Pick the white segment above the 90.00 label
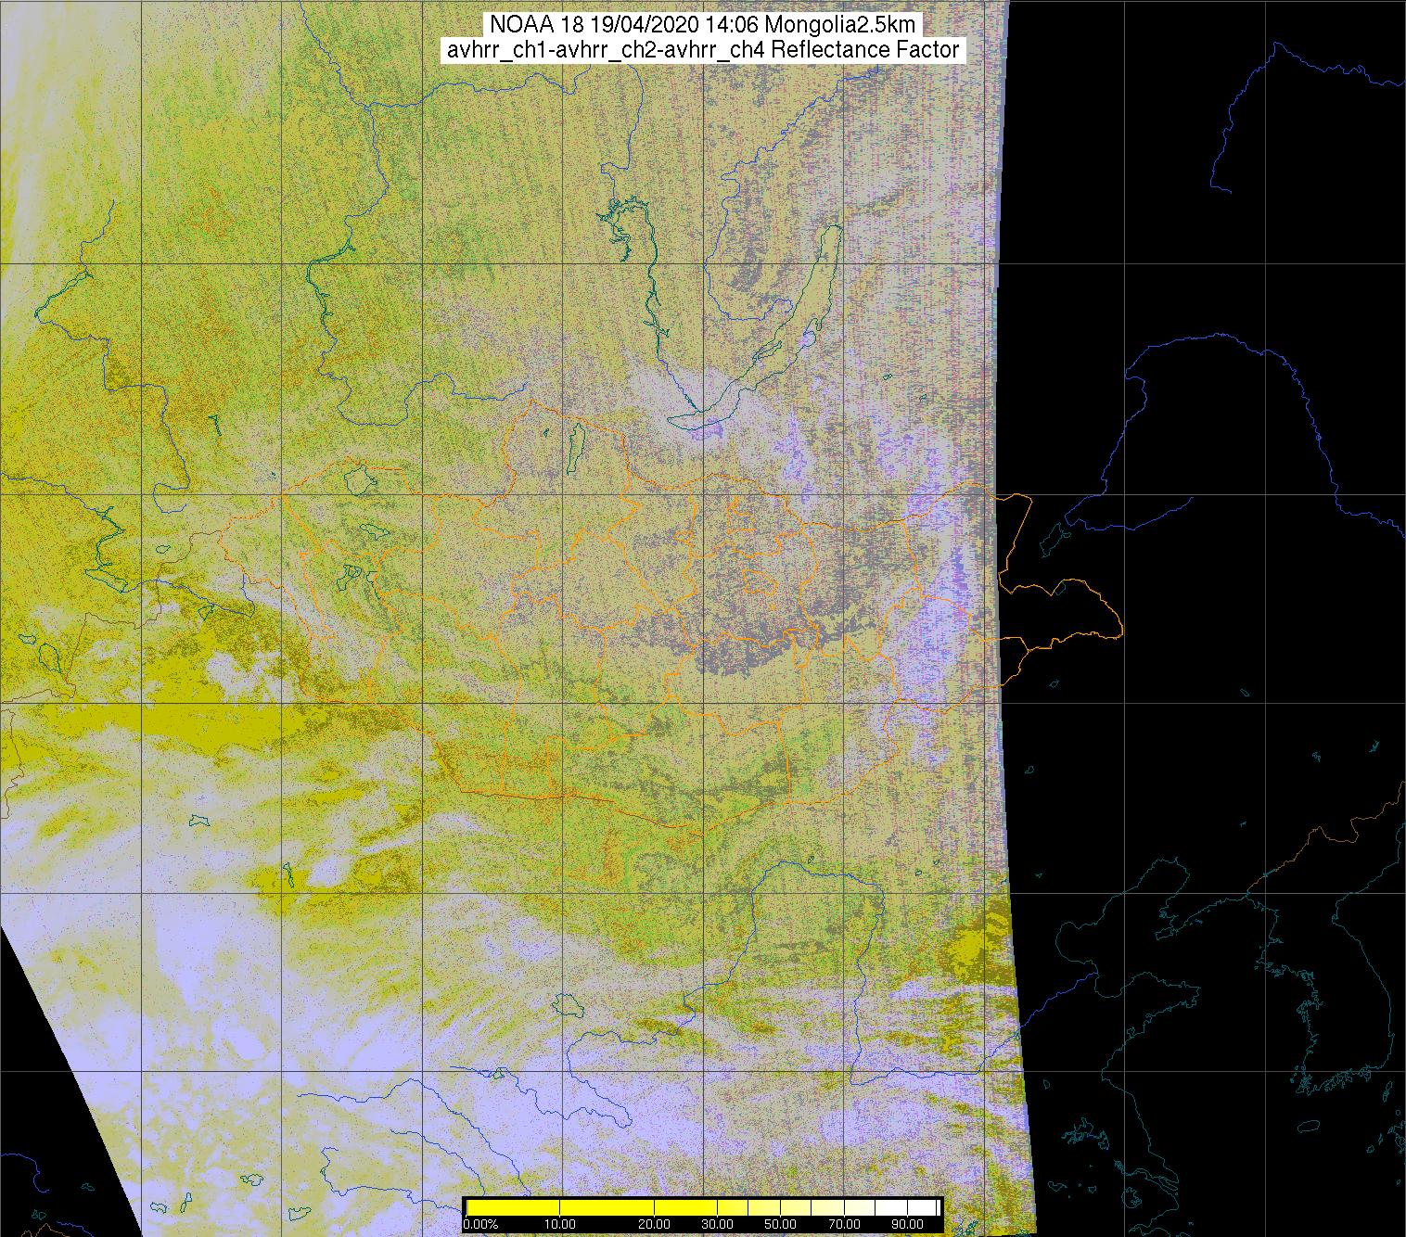 click(x=922, y=1207)
